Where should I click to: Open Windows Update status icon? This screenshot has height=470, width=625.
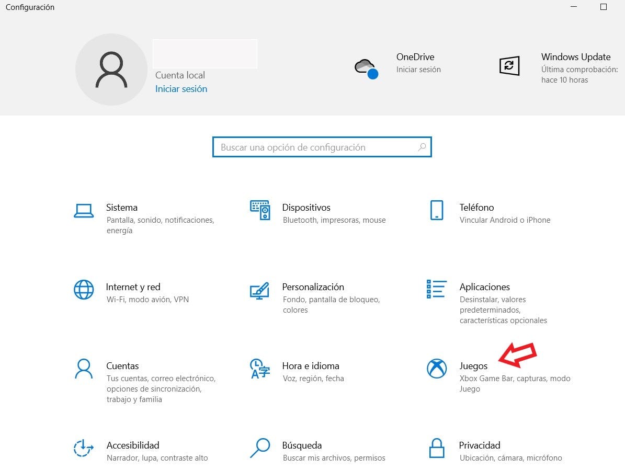[510, 65]
